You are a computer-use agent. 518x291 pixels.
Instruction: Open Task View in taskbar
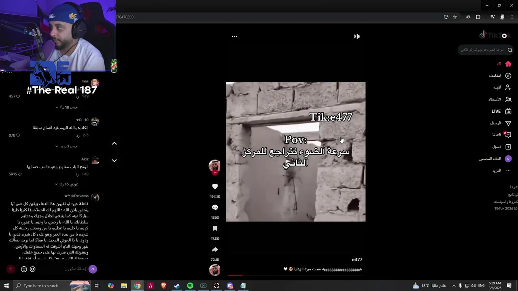coord(97,286)
